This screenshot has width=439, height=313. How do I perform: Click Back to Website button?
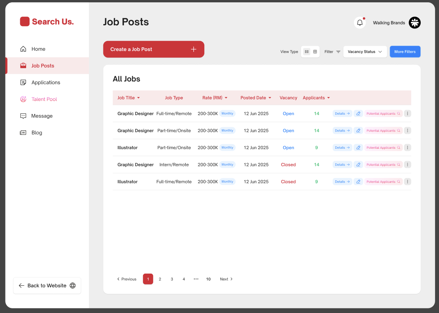47,285
